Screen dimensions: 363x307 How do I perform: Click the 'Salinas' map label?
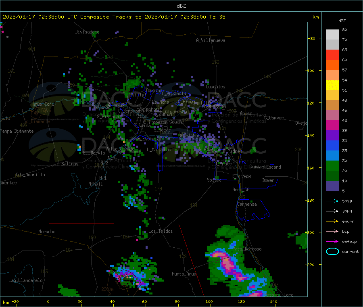point(70,164)
